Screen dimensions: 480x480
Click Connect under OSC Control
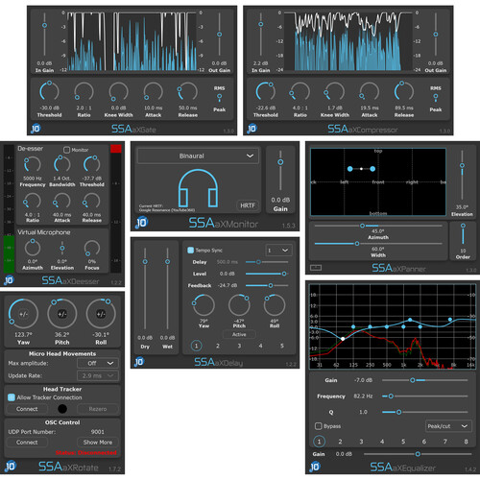pos(27,443)
